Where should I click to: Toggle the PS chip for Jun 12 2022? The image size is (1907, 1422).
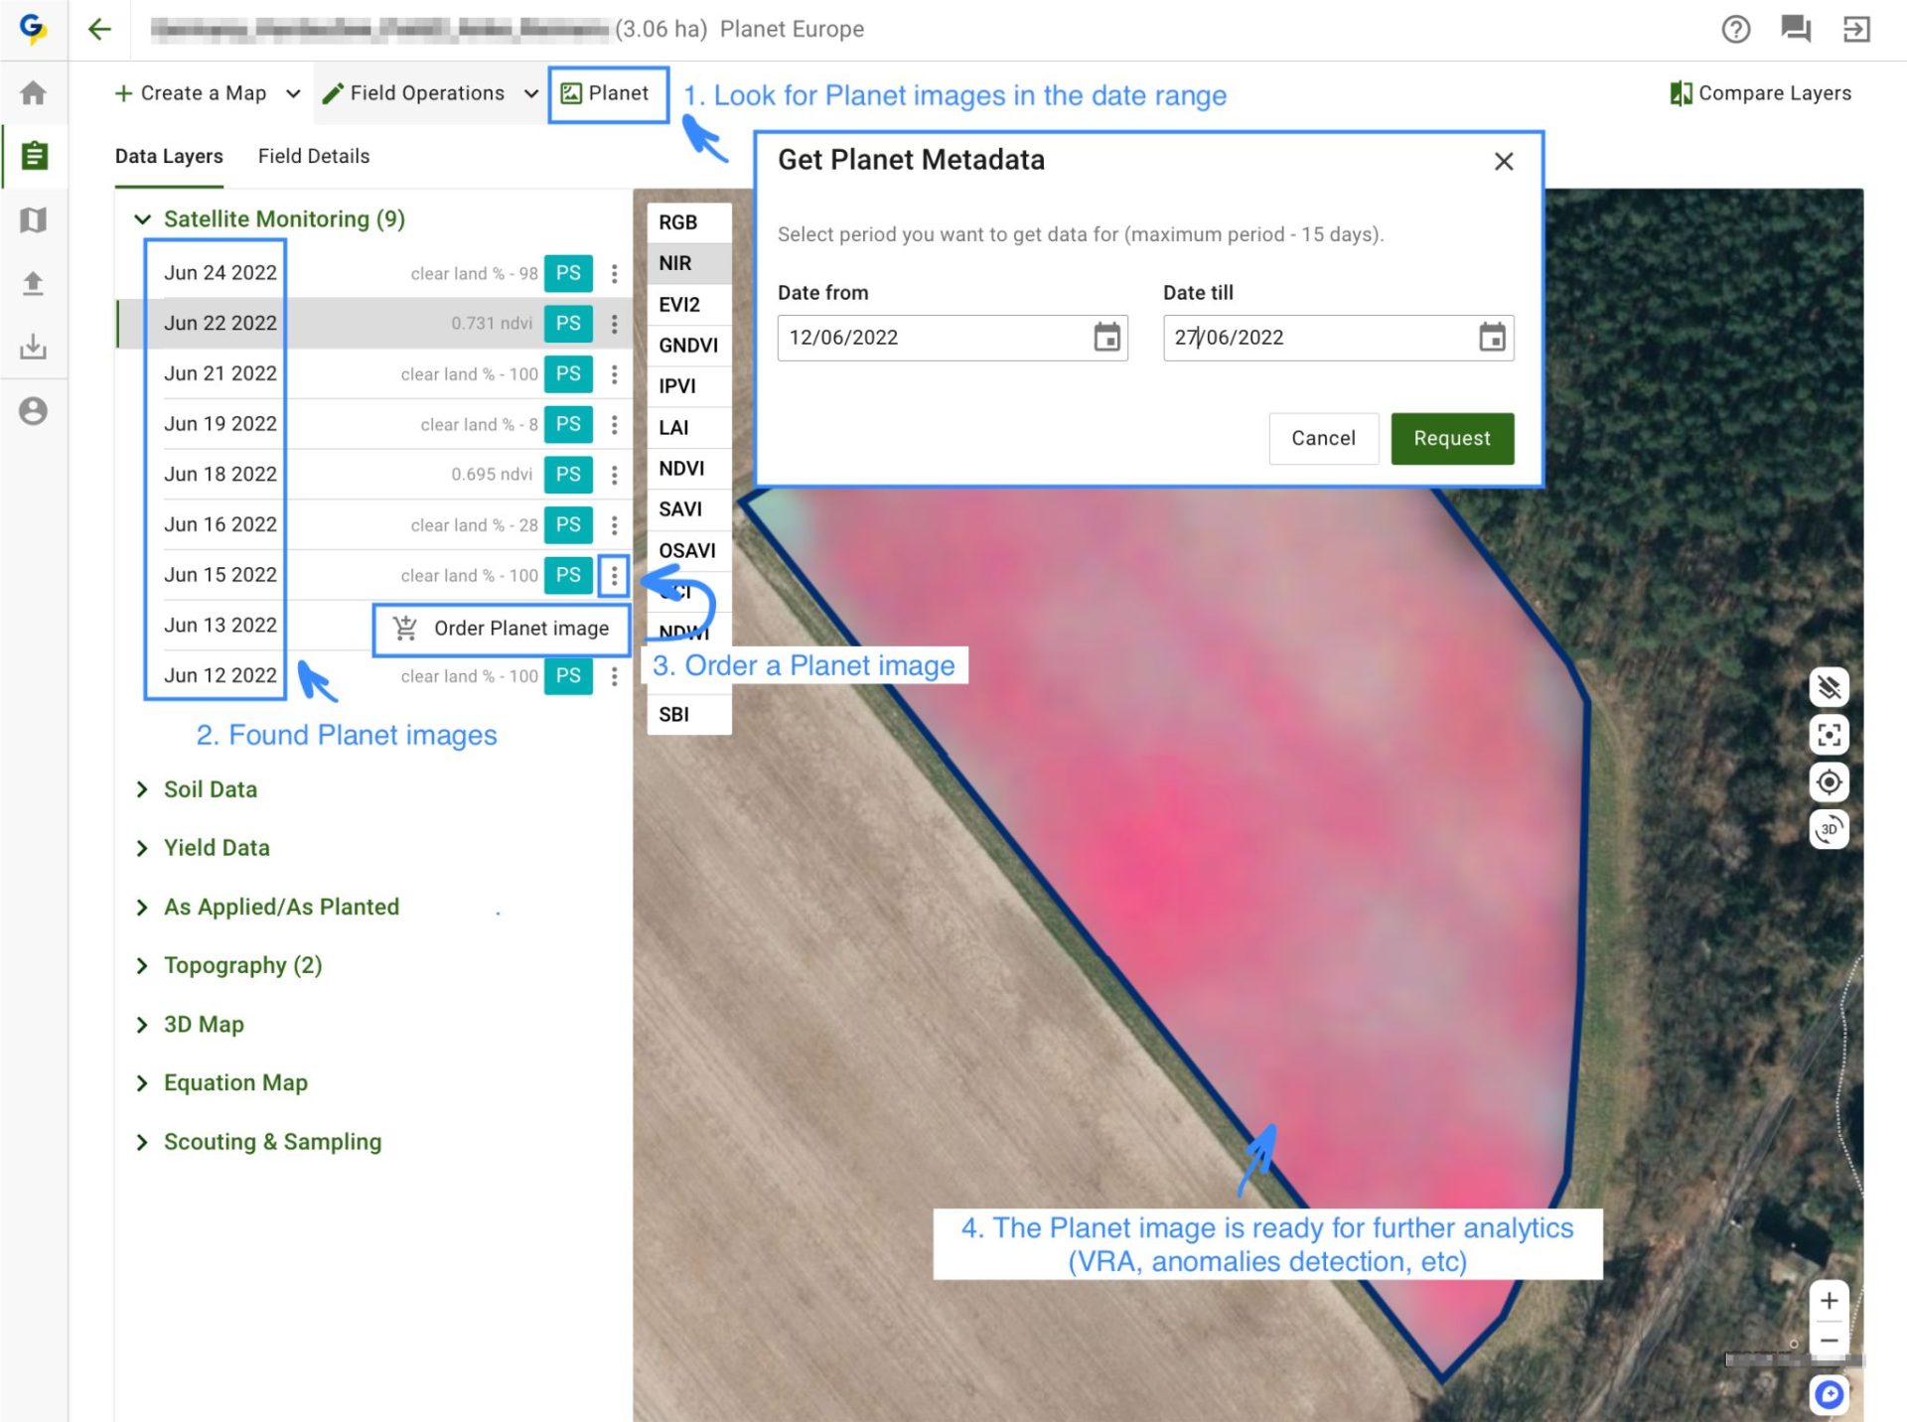point(567,676)
